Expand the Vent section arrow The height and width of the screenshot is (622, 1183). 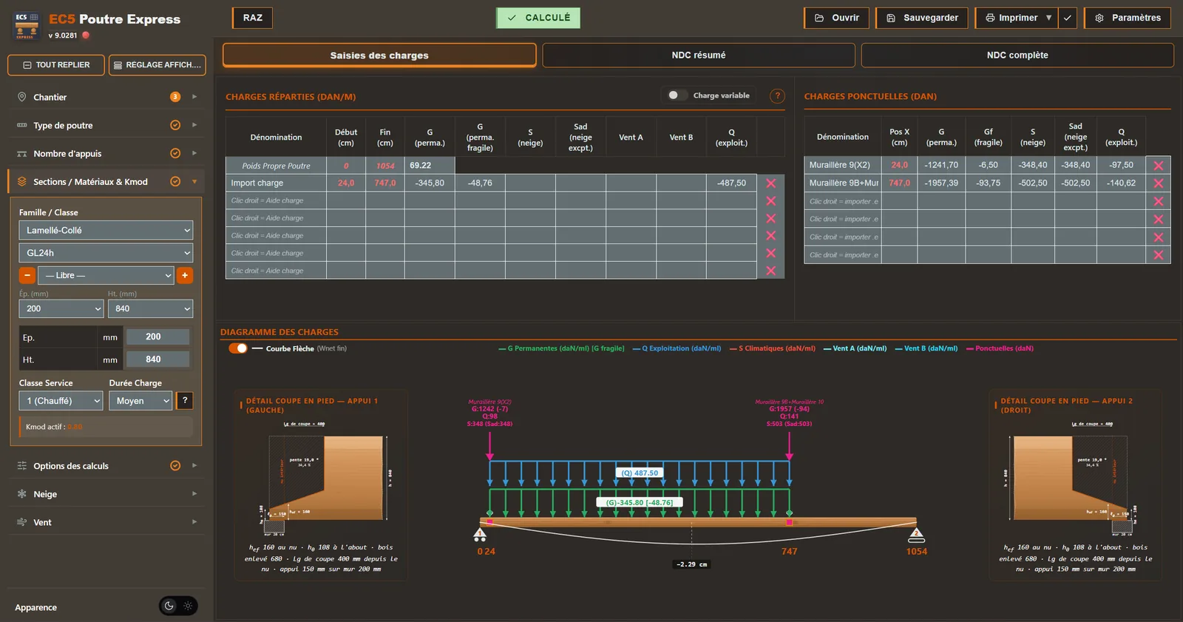[194, 521]
